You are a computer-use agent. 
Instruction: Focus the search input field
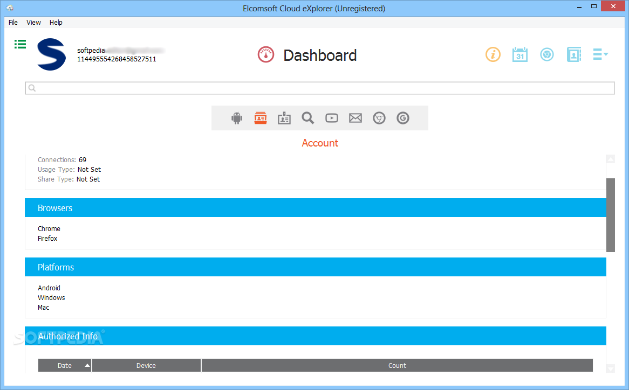point(320,88)
